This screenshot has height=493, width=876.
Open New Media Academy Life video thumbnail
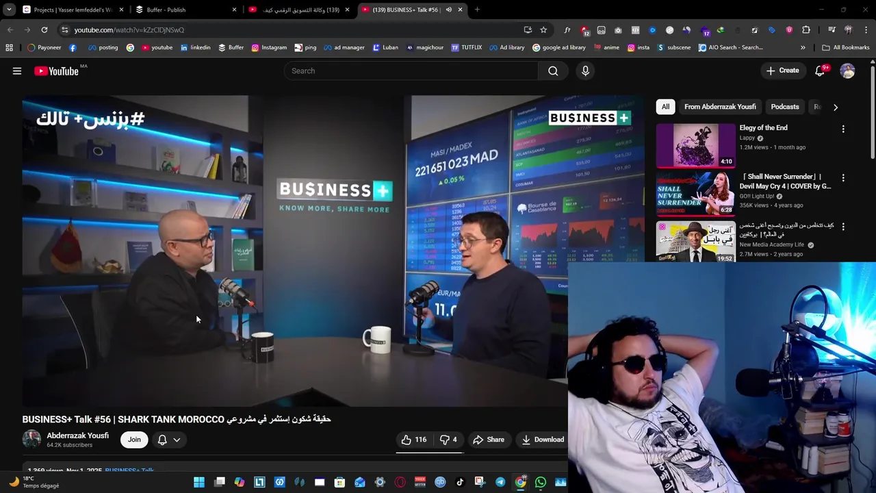point(696,242)
